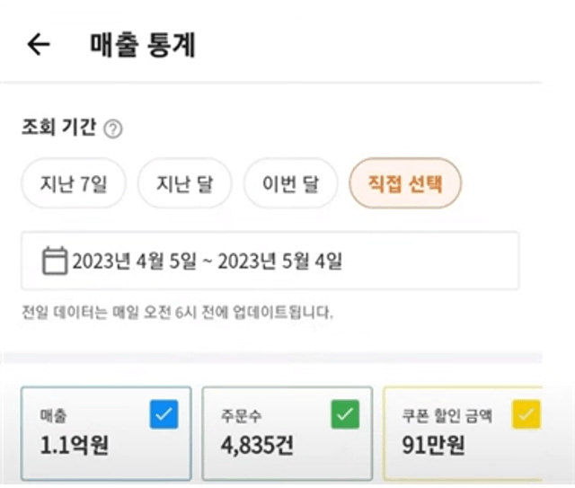
Task: Toggle the blue 매출 checkbox
Action: [164, 414]
